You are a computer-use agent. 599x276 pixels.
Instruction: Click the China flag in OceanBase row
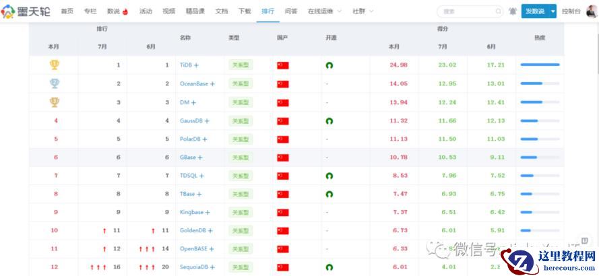pos(283,84)
